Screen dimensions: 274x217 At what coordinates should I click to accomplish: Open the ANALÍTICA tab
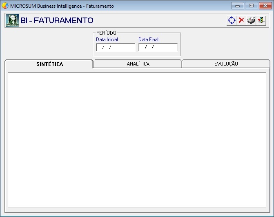coord(138,64)
